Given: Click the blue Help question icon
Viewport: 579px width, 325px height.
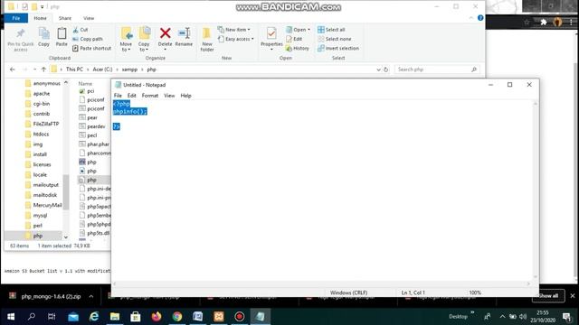Looking at the screenshot, I should (480, 18).
